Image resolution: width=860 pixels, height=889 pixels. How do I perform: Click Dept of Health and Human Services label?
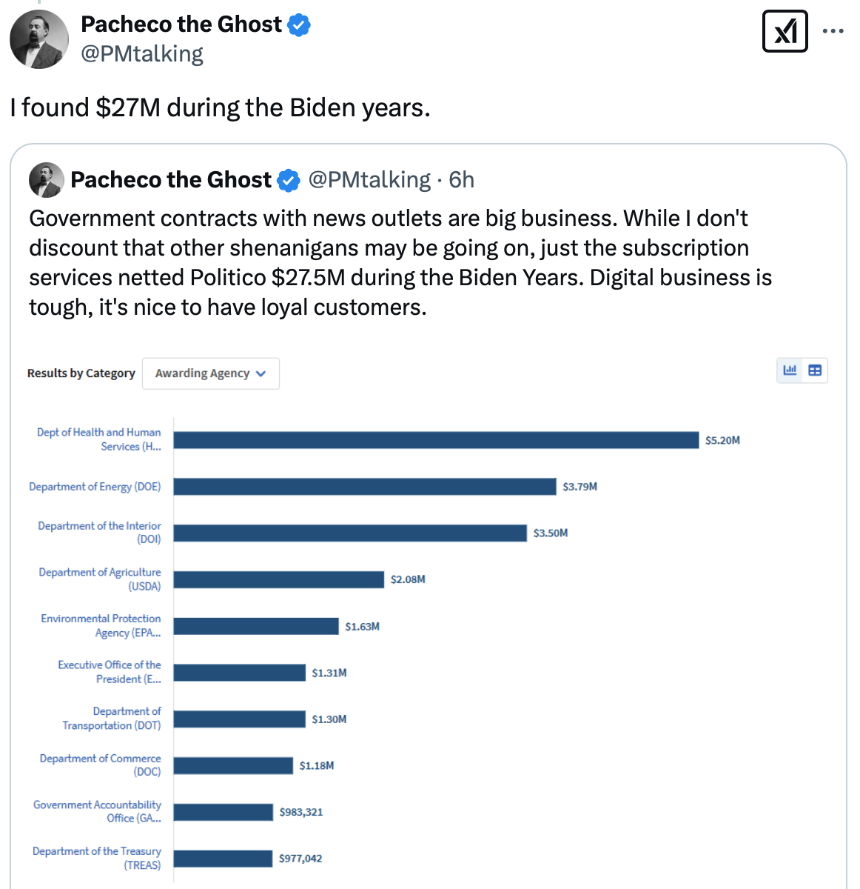[99, 439]
